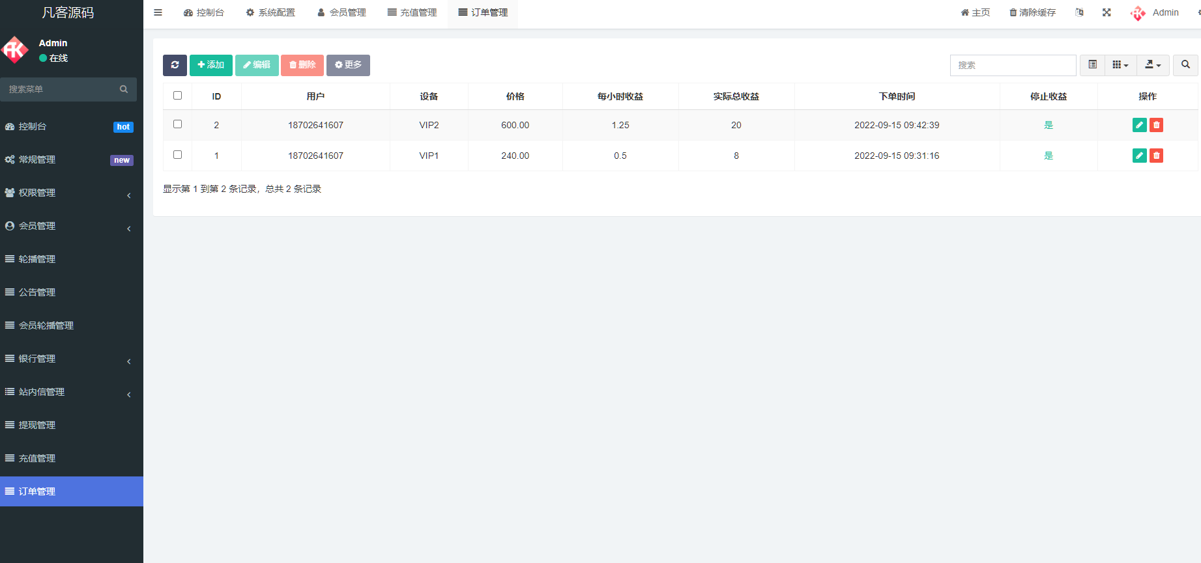Open 充值管理 in the sidebar
Viewport: 1201px width, 563px height.
point(72,458)
